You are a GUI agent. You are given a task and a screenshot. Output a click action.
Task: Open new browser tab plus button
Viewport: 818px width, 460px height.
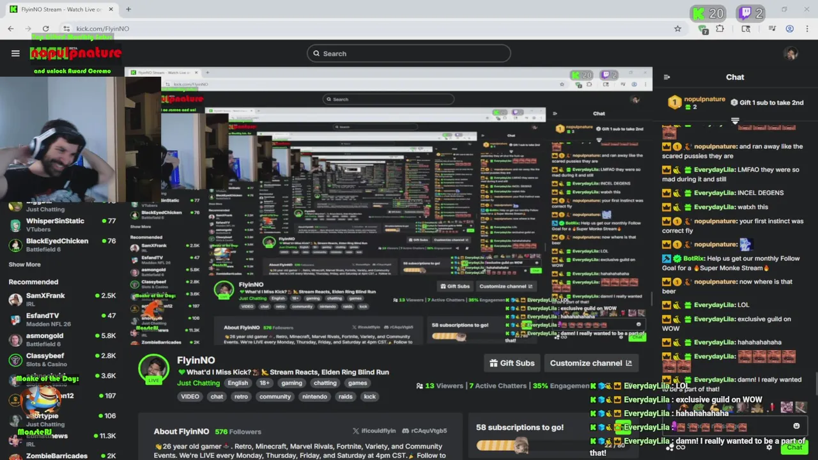(x=128, y=10)
